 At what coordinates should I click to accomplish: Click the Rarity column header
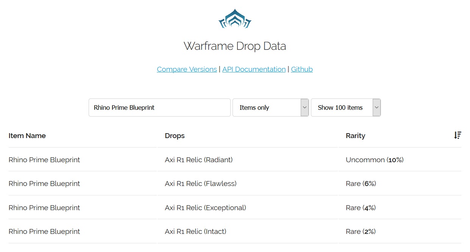[355, 136]
